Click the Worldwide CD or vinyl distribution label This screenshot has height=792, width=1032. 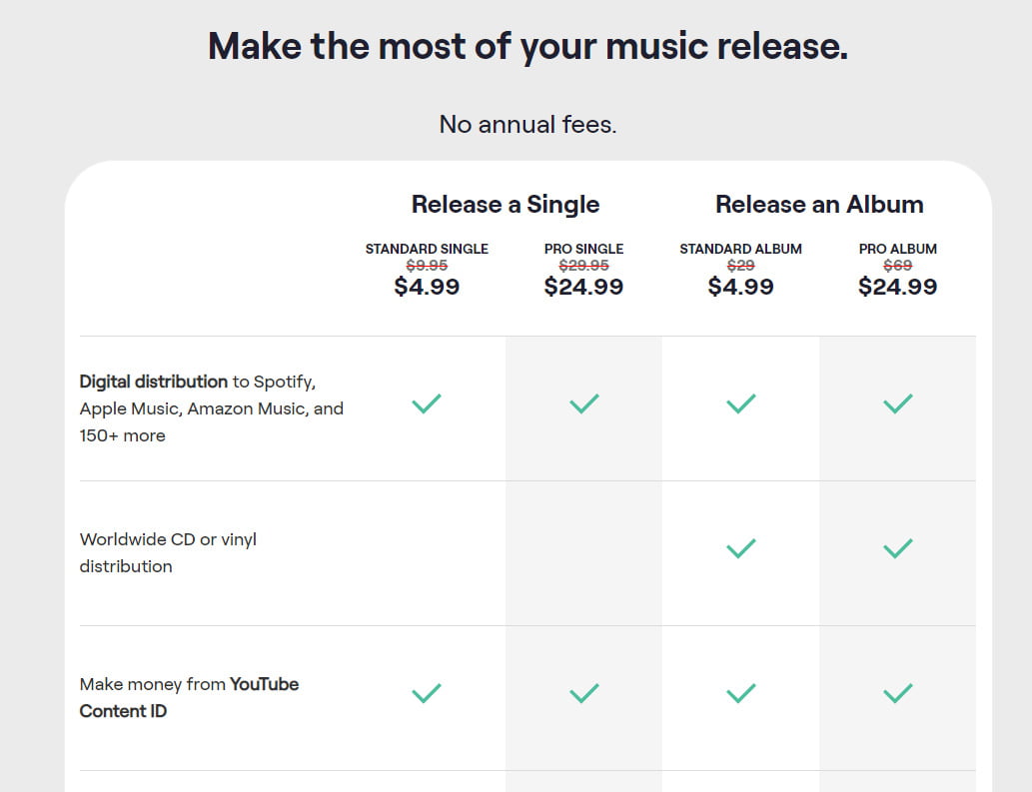pyautogui.click(x=168, y=552)
